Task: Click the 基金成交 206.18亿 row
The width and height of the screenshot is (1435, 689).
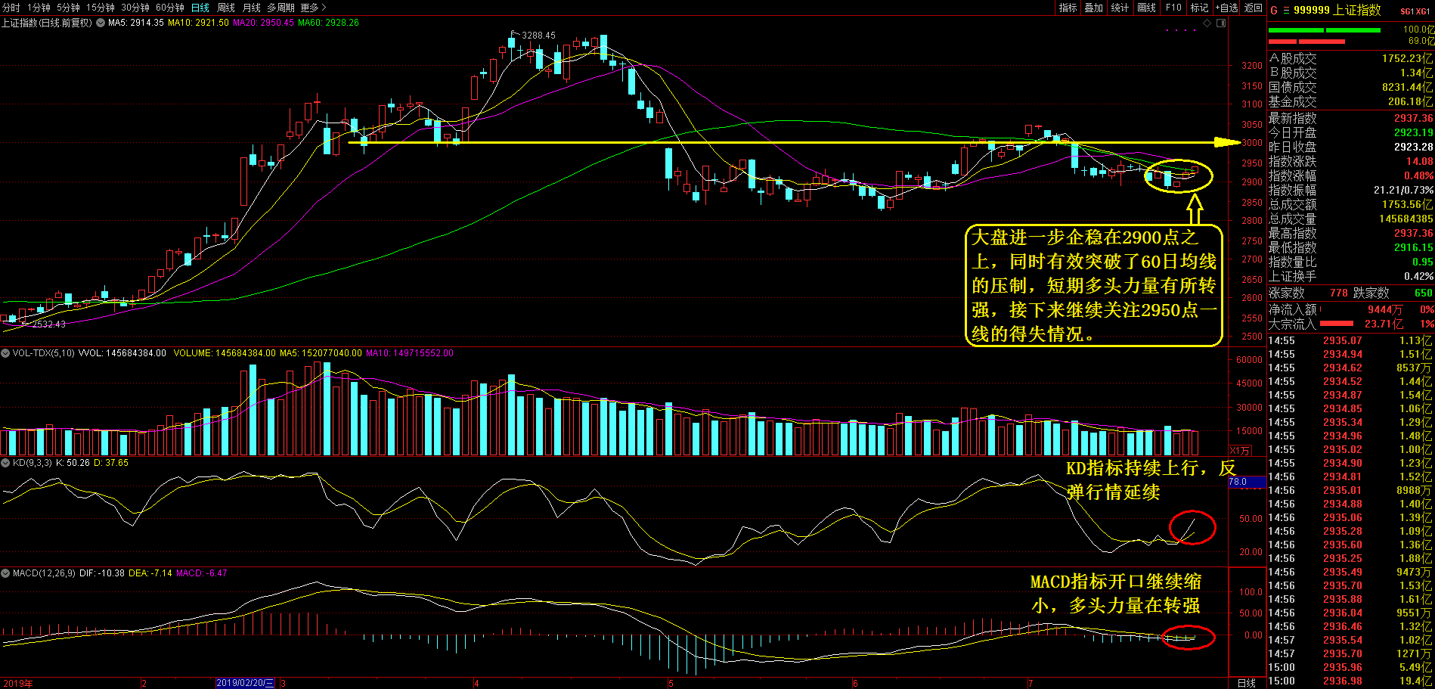Action: pyautogui.click(x=1350, y=101)
